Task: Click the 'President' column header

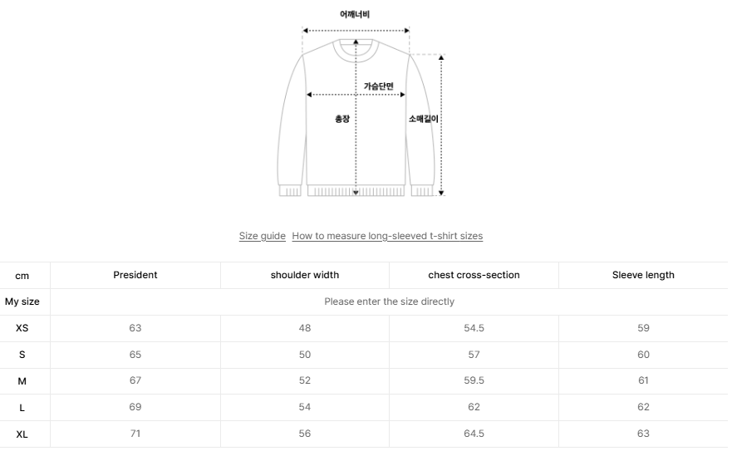Action: point(135,275)
